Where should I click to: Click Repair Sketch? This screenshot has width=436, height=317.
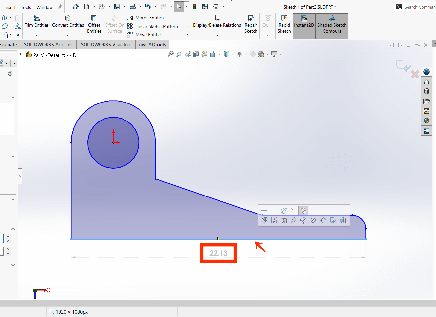251,24
